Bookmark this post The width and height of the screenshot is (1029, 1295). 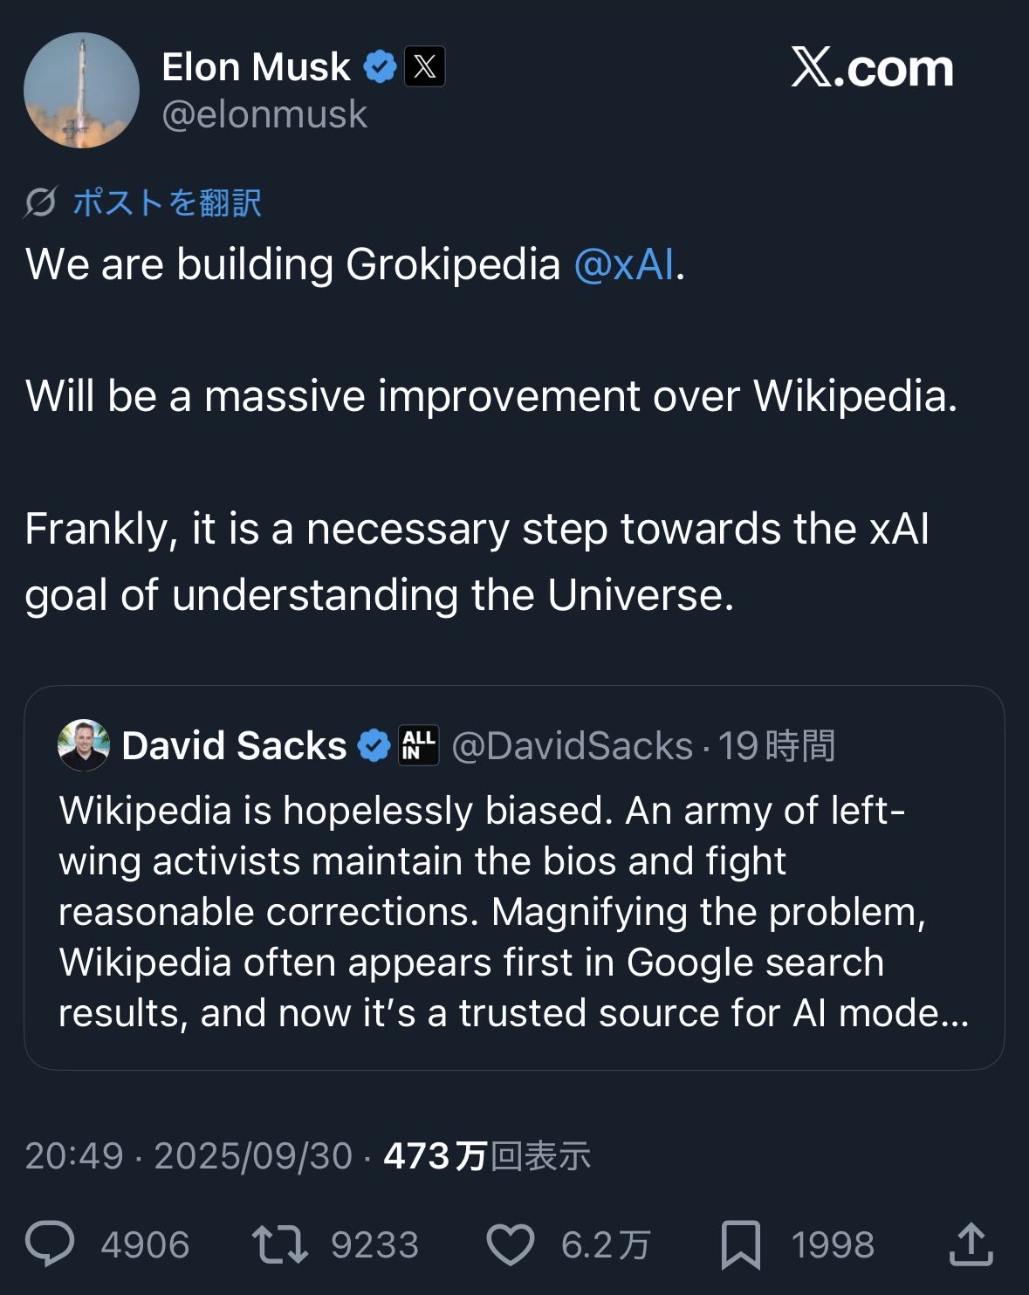point(740,1244)
